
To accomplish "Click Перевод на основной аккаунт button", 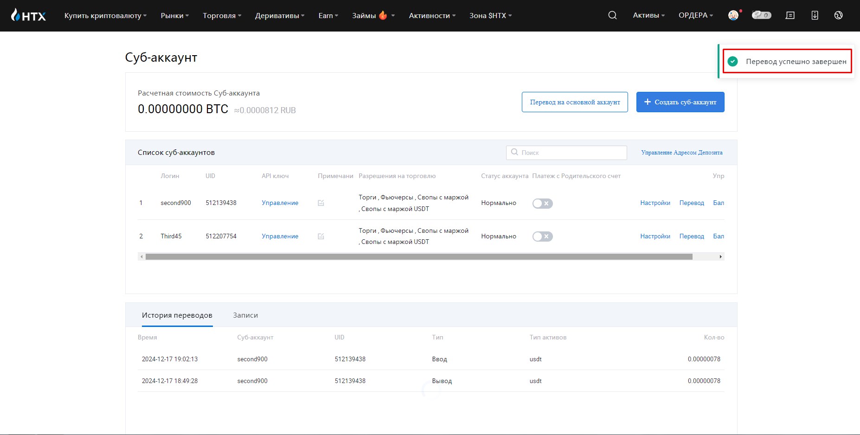I will point(575,102).
